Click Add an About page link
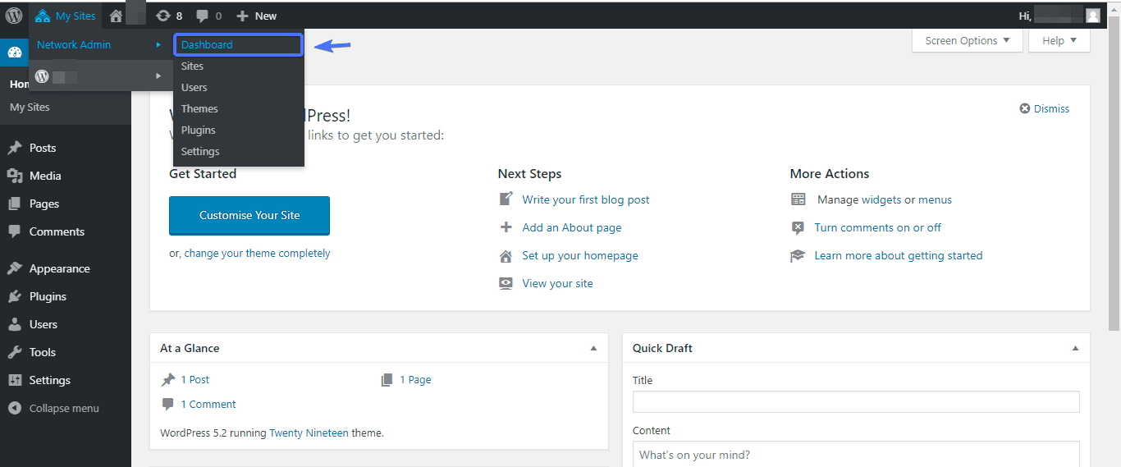 click(572, 227)
